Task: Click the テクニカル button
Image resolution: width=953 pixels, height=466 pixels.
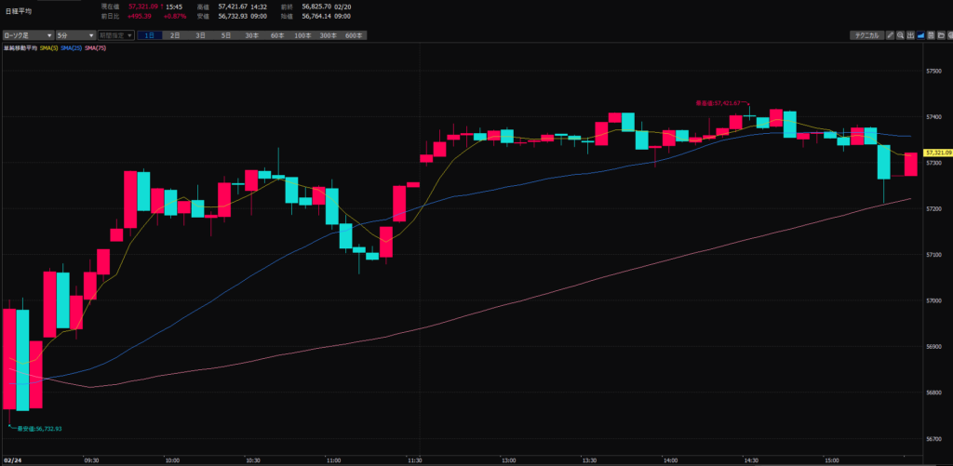Action: (x=866, y=35)
